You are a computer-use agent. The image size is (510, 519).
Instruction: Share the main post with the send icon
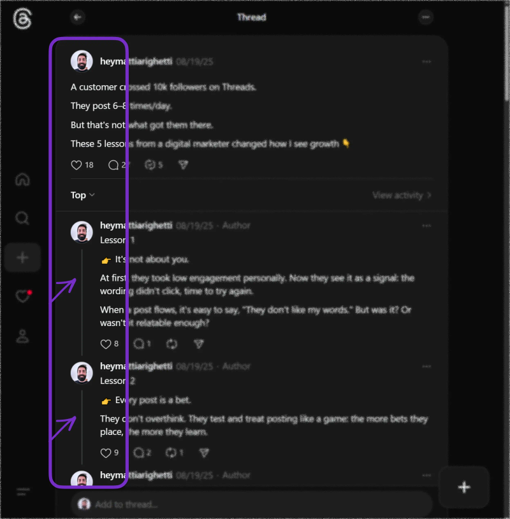(183, 164)
